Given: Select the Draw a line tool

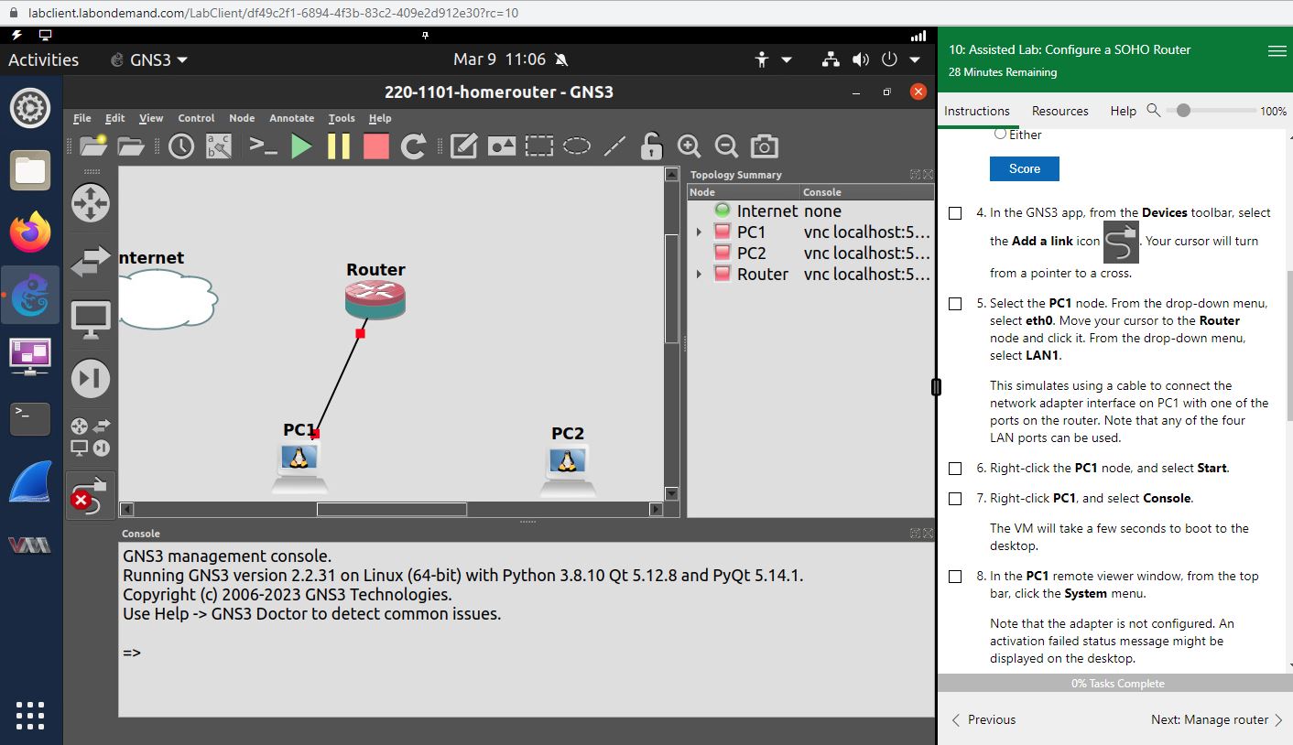Looking at the screenshot, I should point(614,146).
